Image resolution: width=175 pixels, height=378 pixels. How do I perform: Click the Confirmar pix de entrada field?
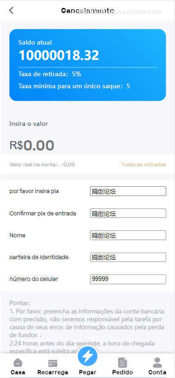click(x=128, y=213)
